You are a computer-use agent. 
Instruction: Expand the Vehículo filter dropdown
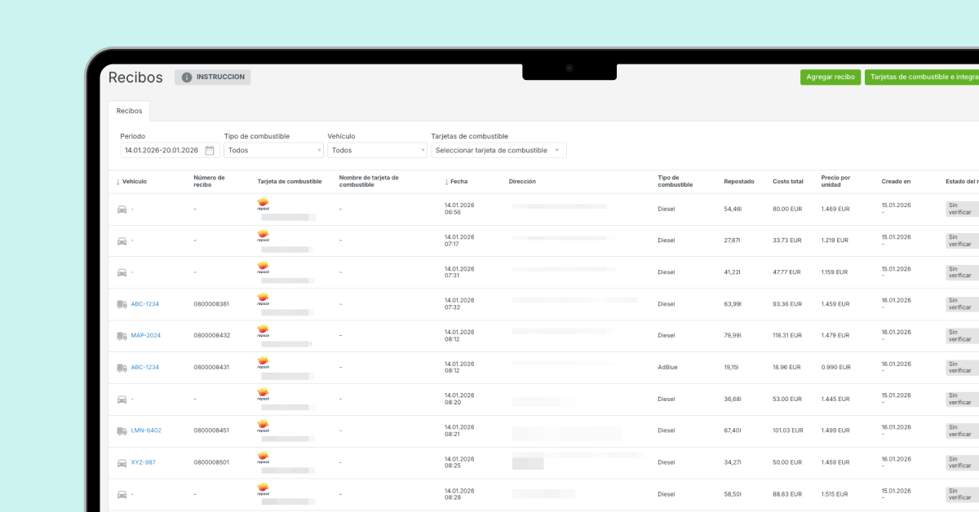377,151
